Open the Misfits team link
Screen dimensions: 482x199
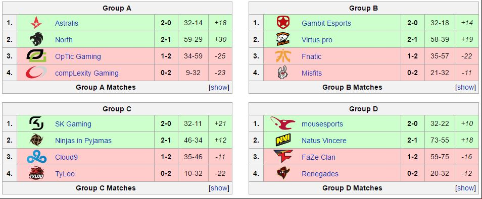(312, 73)
